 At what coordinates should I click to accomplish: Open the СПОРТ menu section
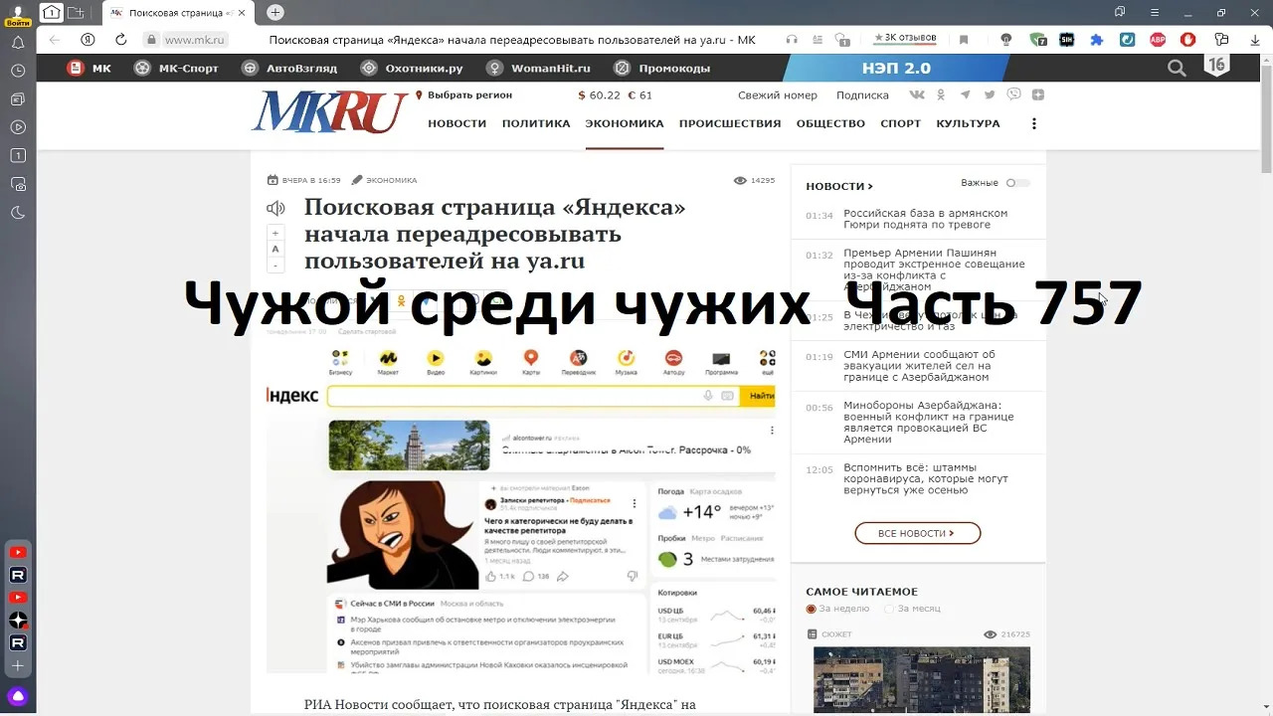(x=901, y=124)
